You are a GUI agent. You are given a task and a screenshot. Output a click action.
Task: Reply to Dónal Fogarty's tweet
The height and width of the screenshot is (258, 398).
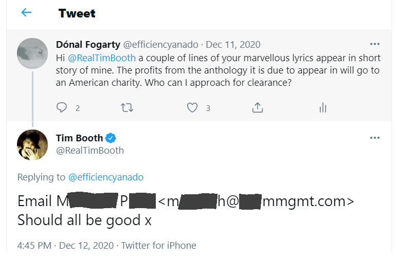(62, 108)
